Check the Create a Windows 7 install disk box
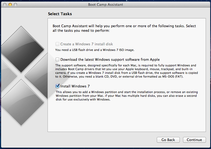Screen dimensions: 211x149 pyautogui.click(x=57, y=44)
